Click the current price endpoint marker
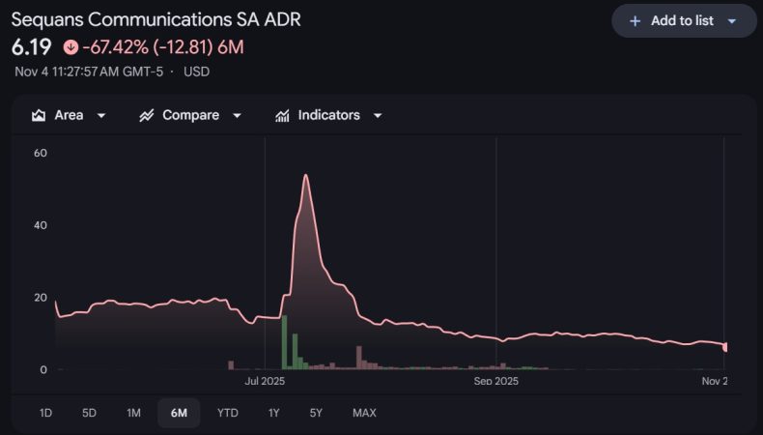The width and height of the screenshot is (763, 435). click(725, 347)
